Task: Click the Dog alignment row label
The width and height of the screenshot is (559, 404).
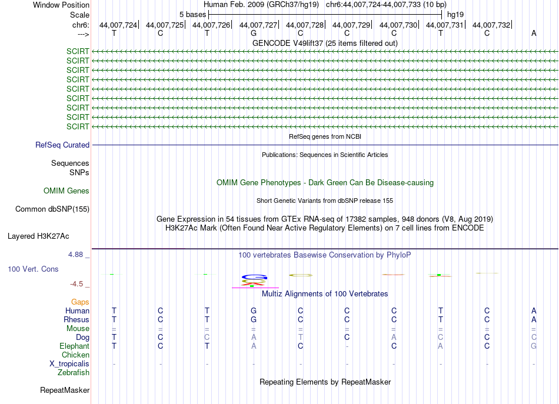Action: click(82, 337)
